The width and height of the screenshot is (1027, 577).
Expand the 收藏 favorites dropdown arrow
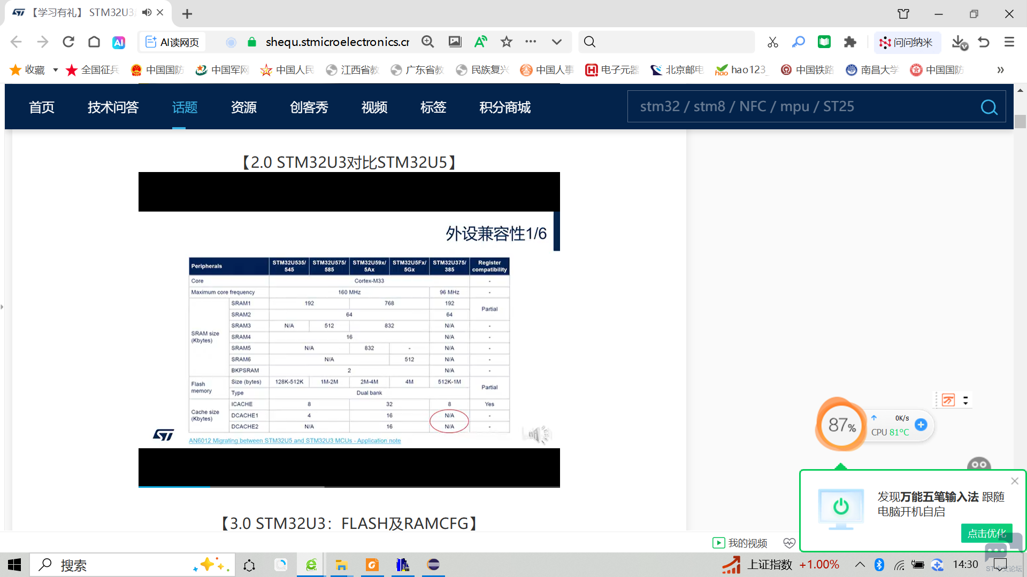click(55, 70)
